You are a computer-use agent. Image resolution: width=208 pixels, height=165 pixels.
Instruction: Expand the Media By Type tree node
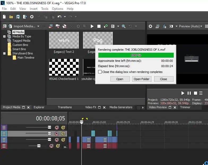(x=4, y=36)
